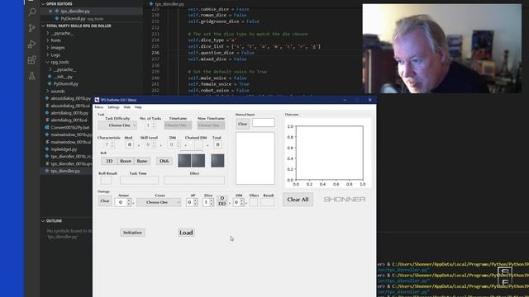This screenshot has width=529, height=297.
Task: Click the Characteristic spinbox
Action: (108, 144)
